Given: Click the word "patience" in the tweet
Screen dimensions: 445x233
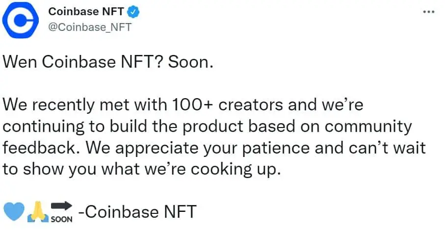Looking at the screenshot, I should pyautogui.click(x=276, y=149).
